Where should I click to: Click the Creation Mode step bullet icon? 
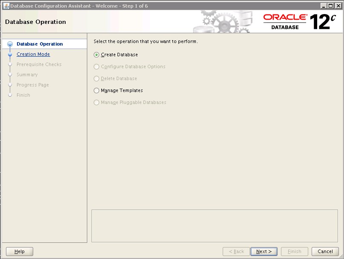10,54
